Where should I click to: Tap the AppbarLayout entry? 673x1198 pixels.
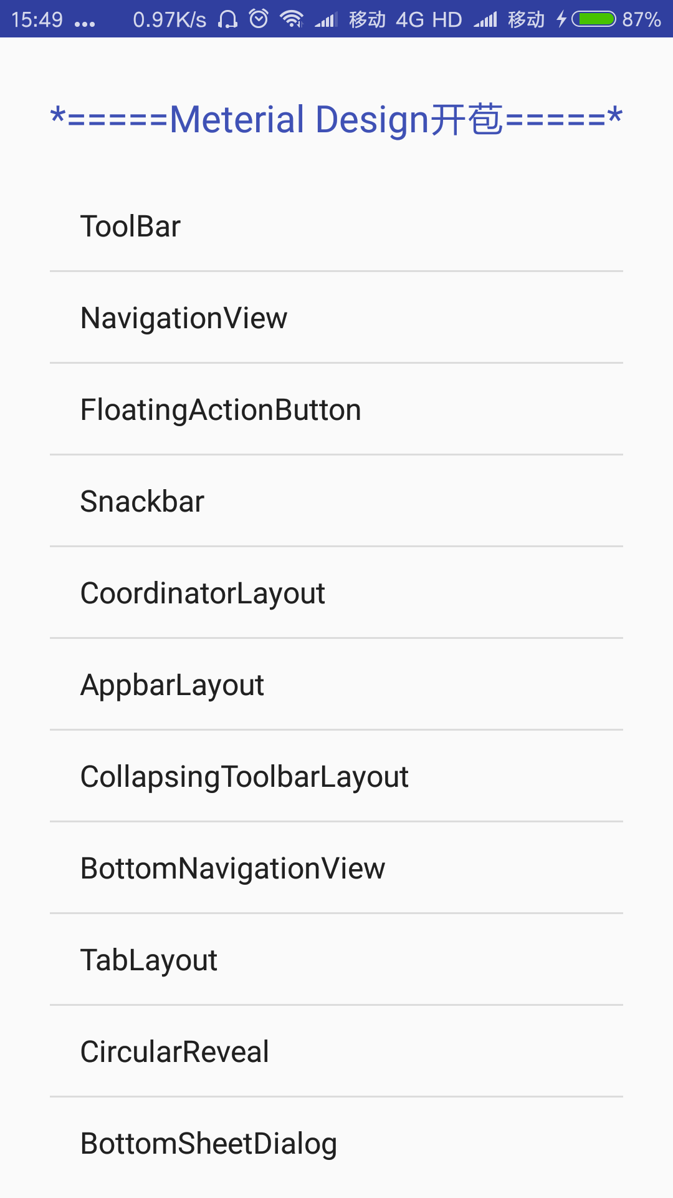(336, 684)
